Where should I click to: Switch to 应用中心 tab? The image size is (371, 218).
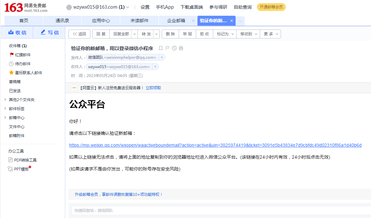point(101,21)
